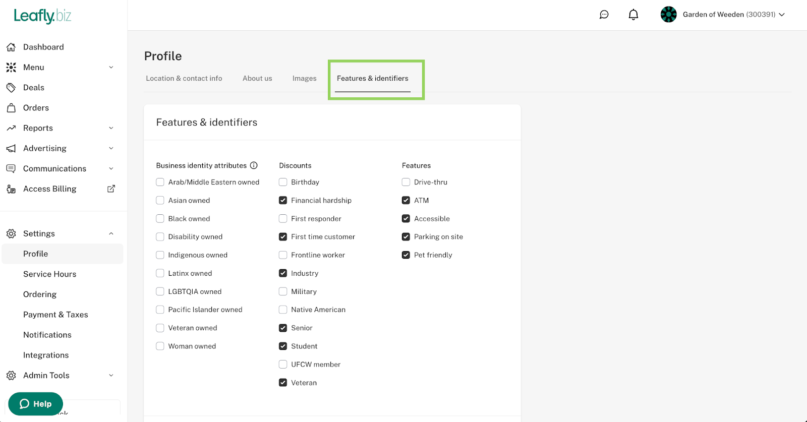Enable Drive-thru feature
The image size is (807, 422).
point(406,182)
